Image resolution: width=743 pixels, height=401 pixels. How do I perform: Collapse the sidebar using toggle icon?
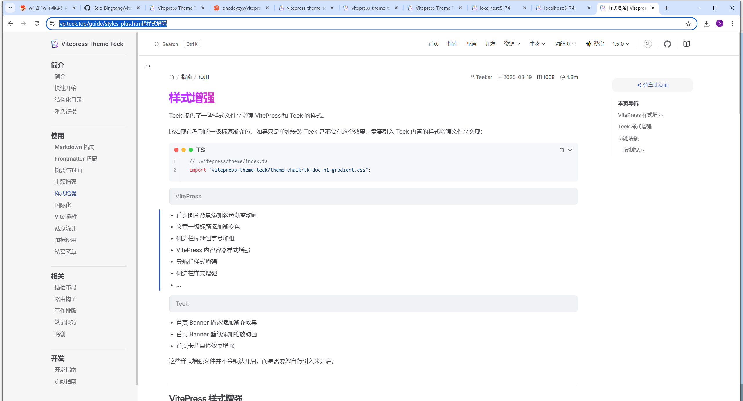tap(148, 66)
